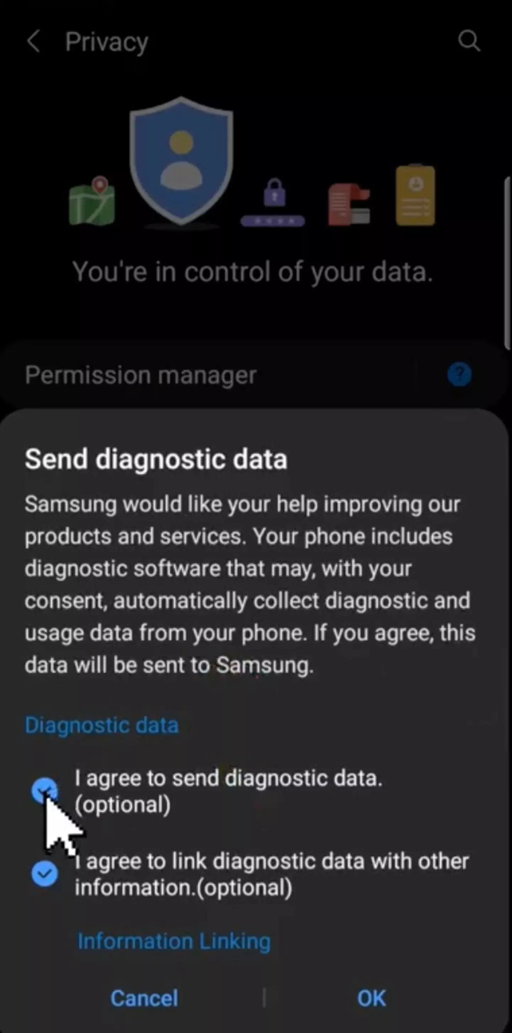Tap the blue shield profile illustration
Image resolution: width=512 pixels, height=1033 pixels.
point(181,160)
